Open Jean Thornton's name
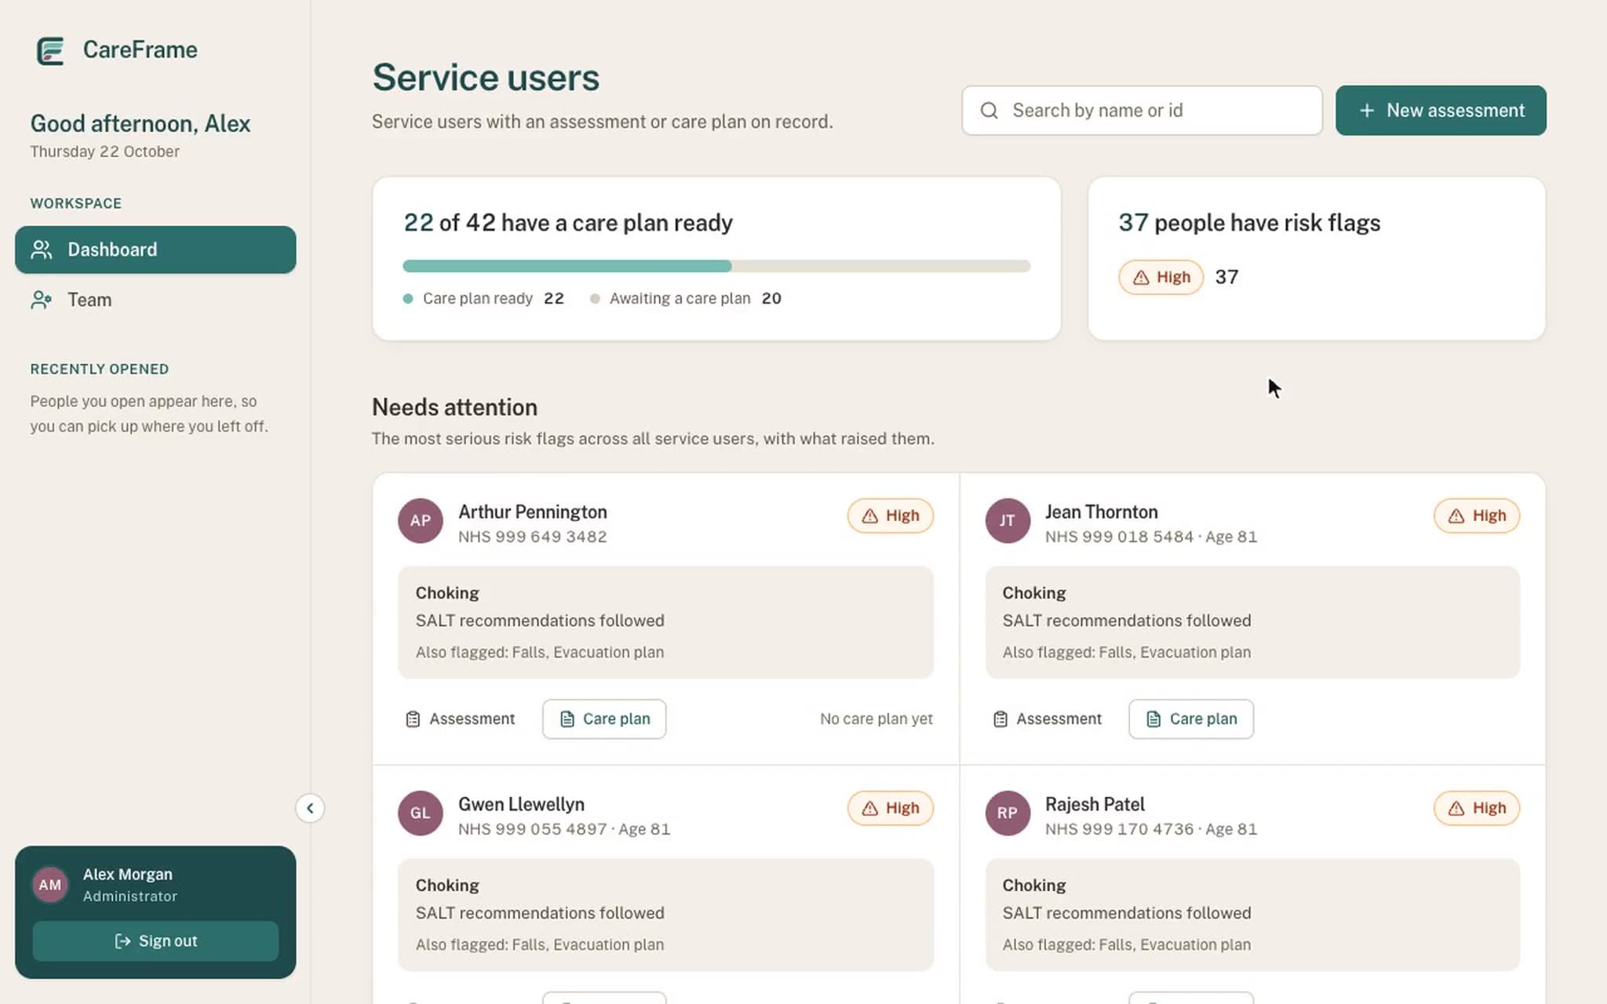 point(1101,511)
